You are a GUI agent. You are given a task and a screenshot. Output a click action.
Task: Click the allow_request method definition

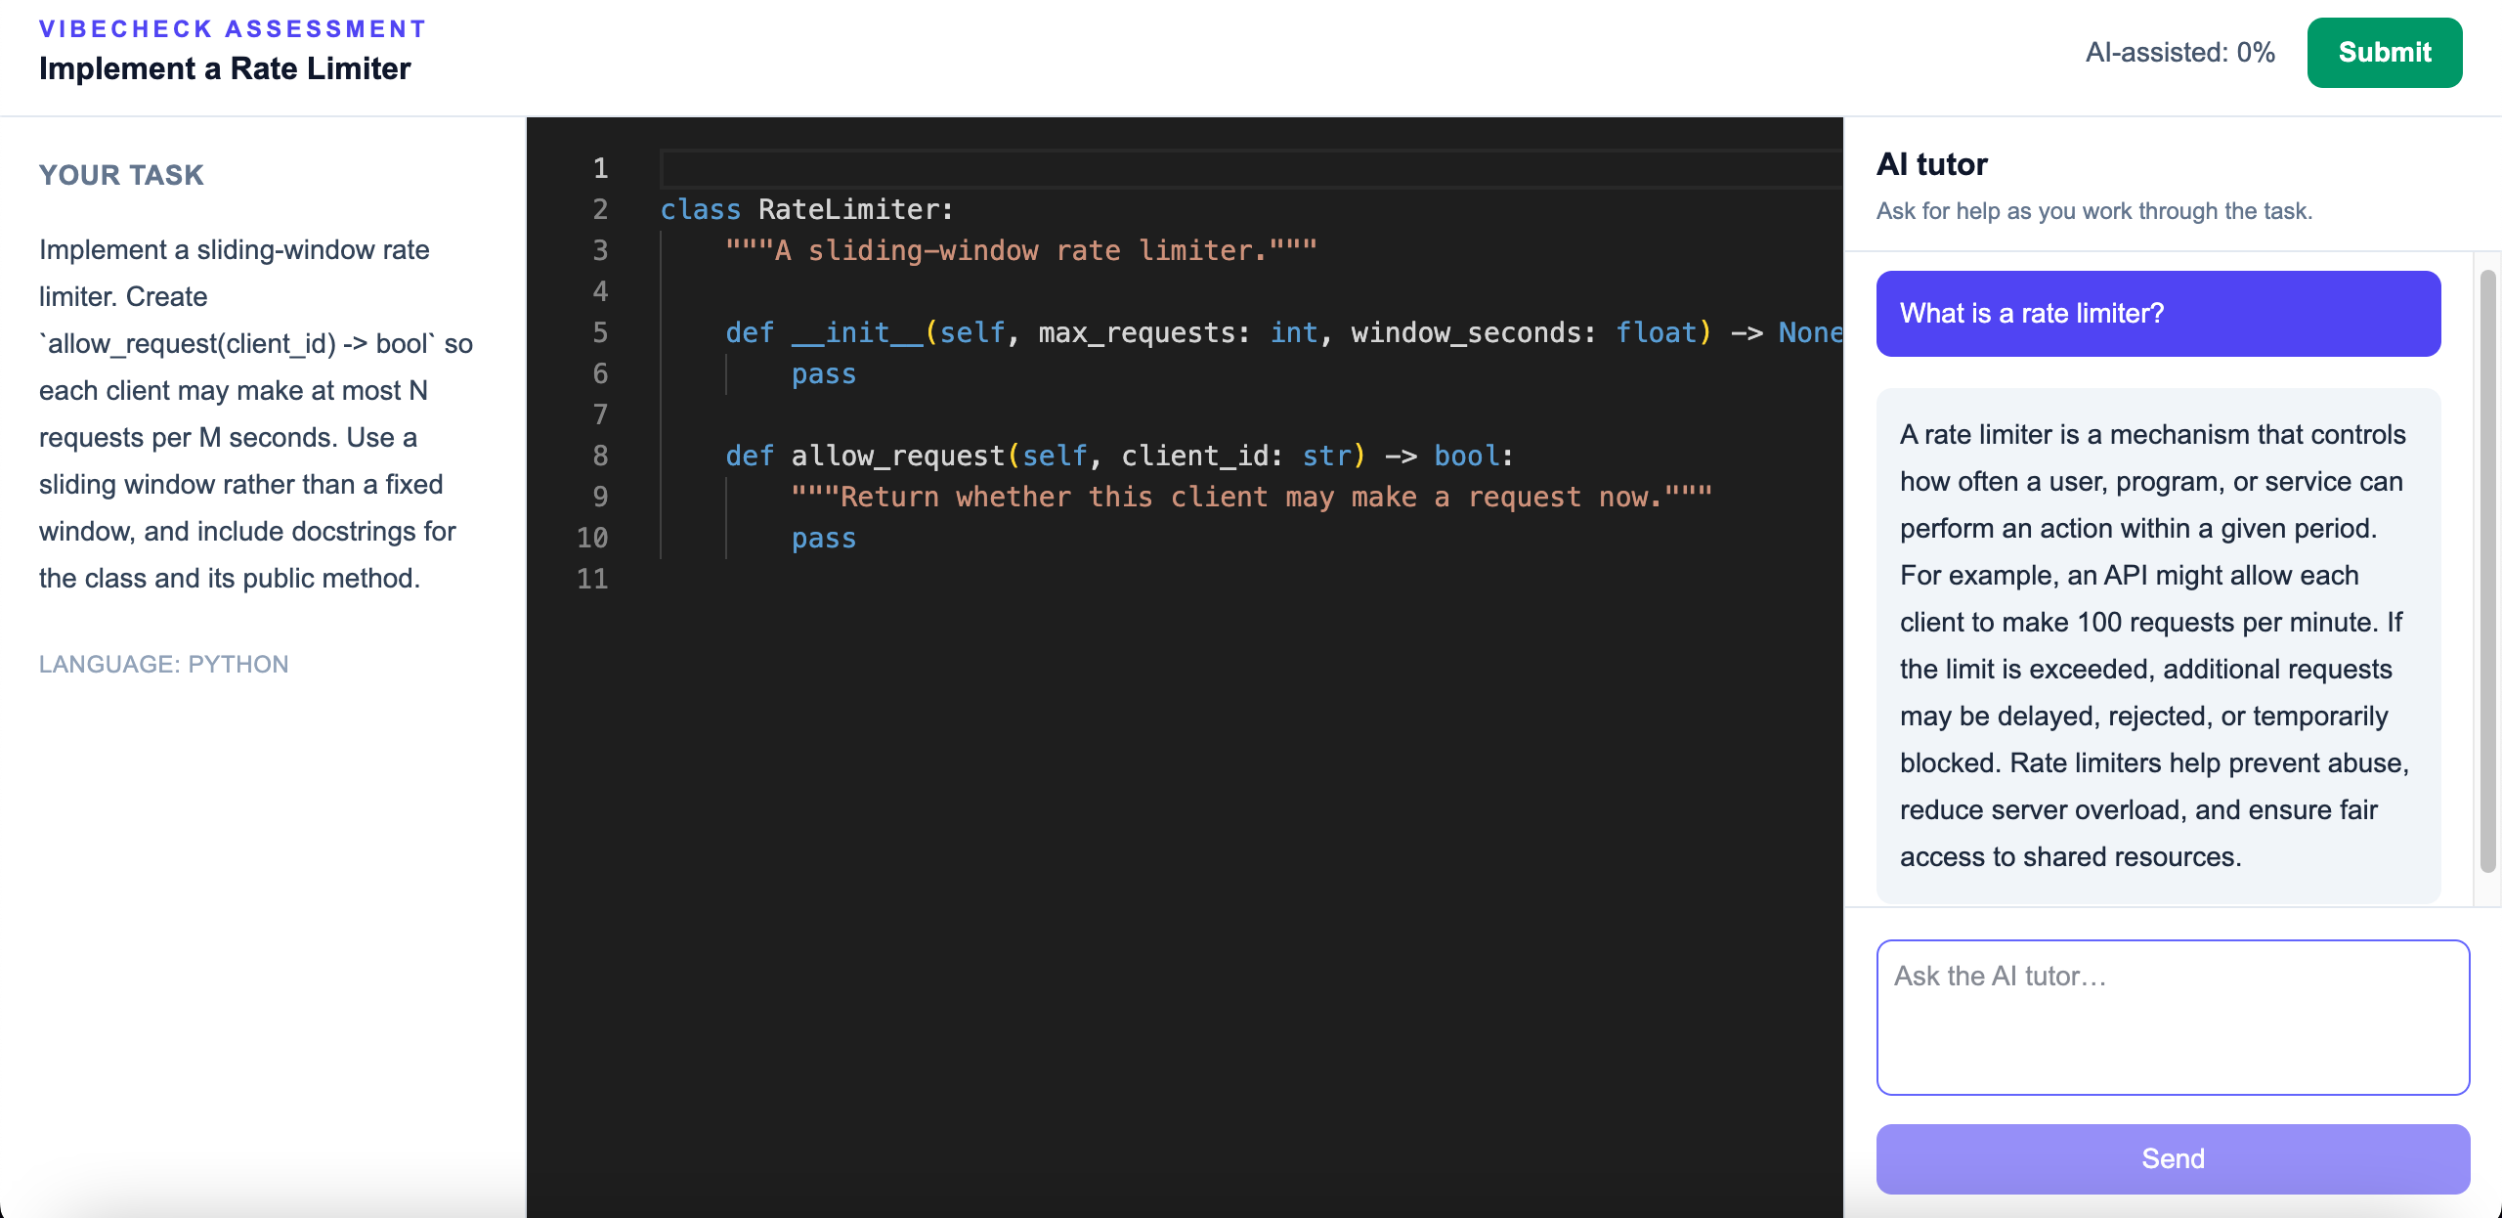[1119, 456]
